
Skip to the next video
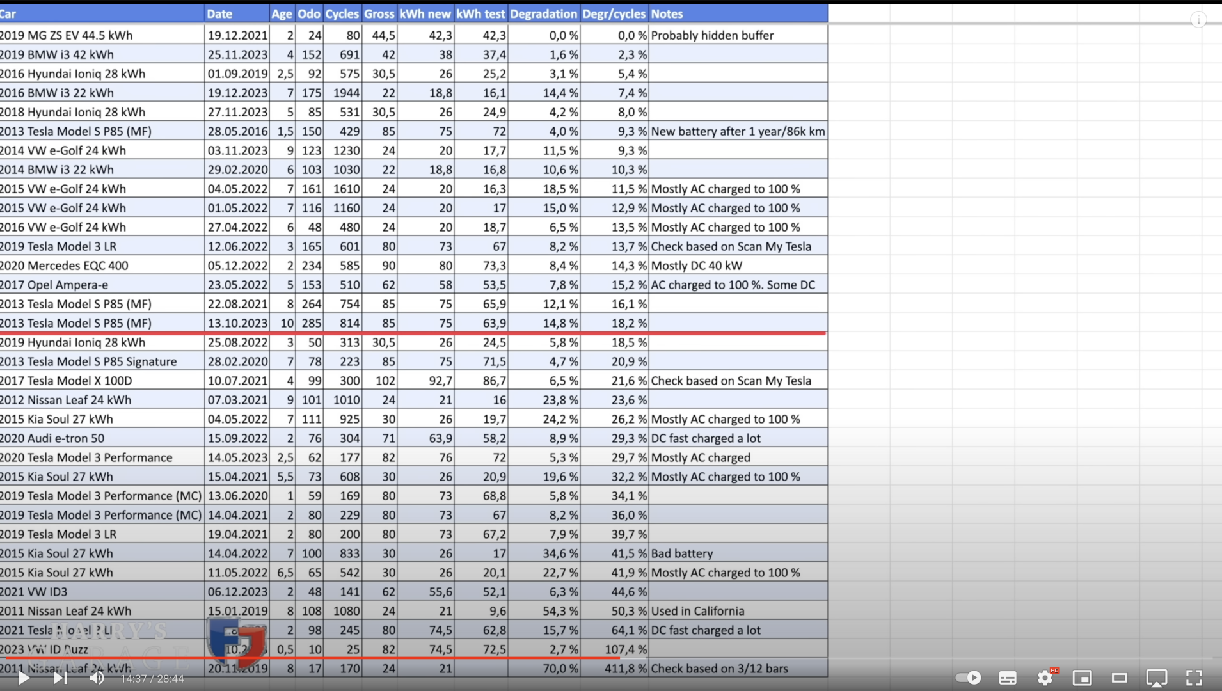60,678
